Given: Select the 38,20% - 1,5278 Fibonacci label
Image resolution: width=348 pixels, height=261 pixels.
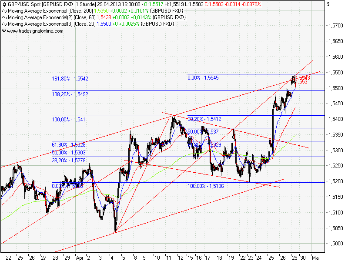Looking at the screenshot, I should pos(69,161).
